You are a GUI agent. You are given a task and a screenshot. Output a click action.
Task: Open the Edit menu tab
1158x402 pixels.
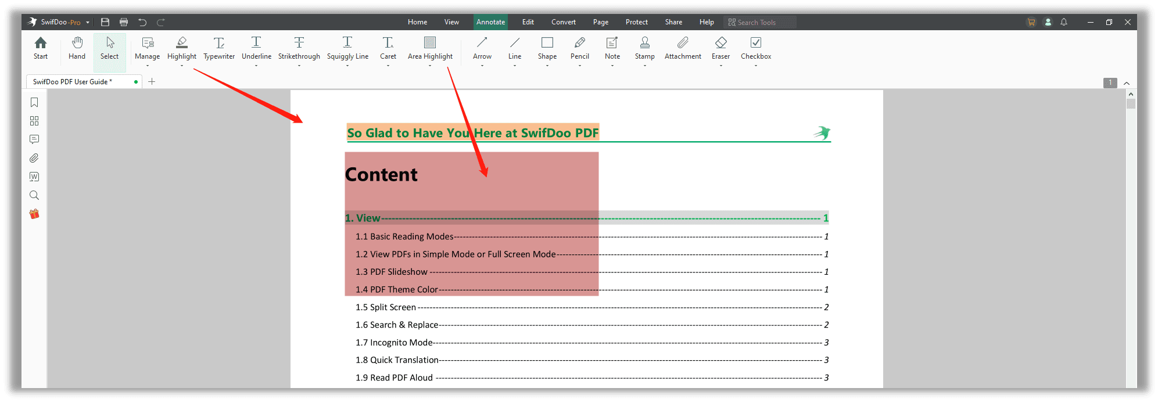click(528, 22)
